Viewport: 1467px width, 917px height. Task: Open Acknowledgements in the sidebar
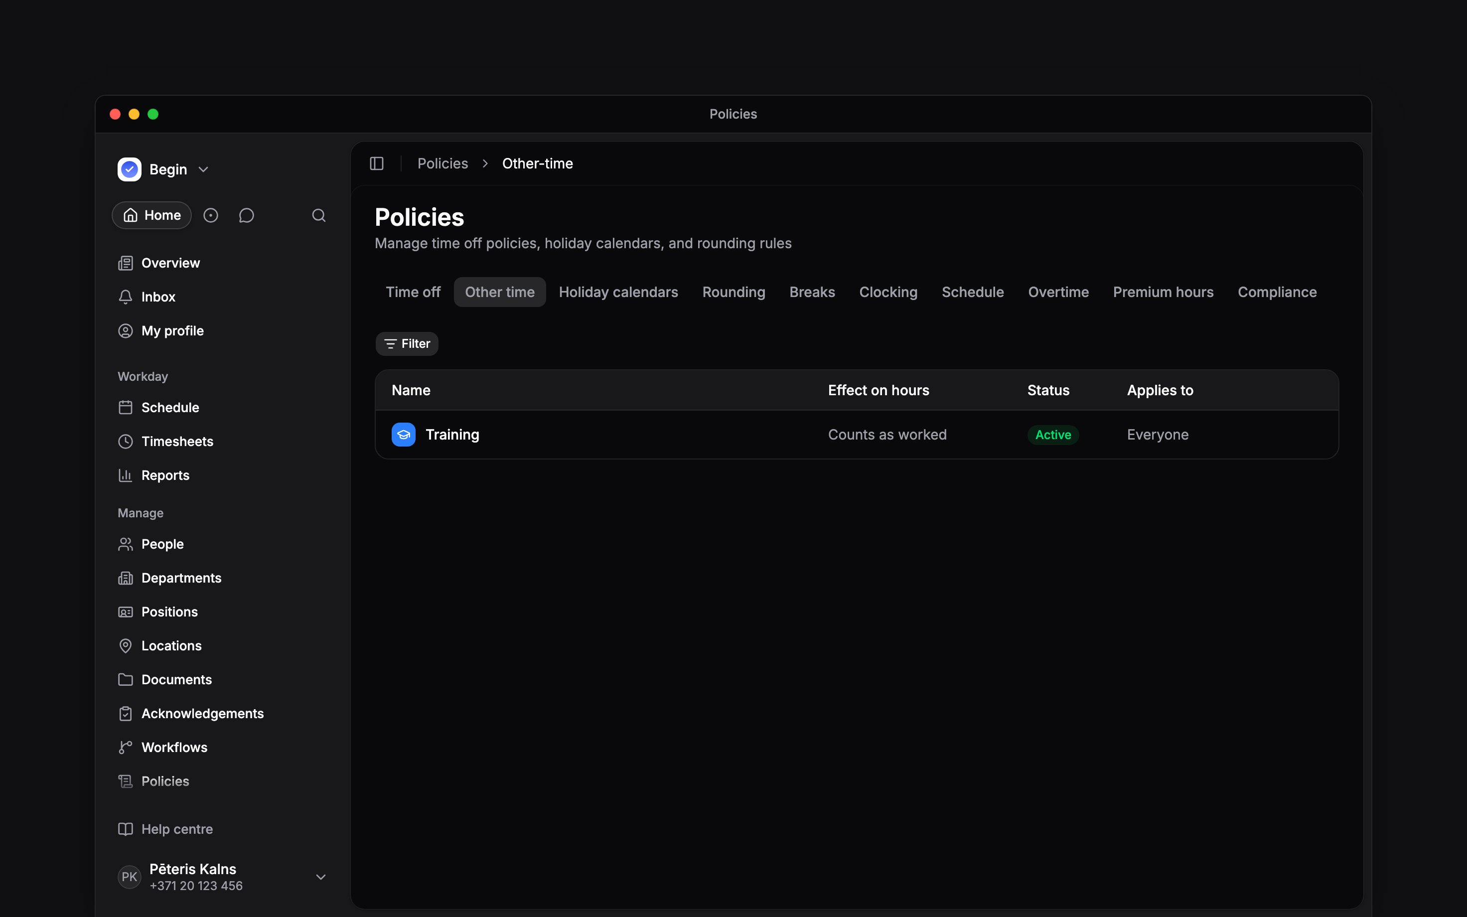point(223,714)
